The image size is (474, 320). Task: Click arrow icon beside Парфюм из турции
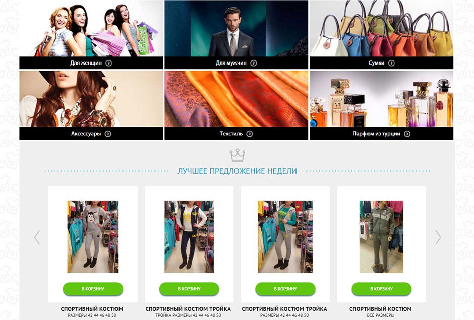point(407,134)
